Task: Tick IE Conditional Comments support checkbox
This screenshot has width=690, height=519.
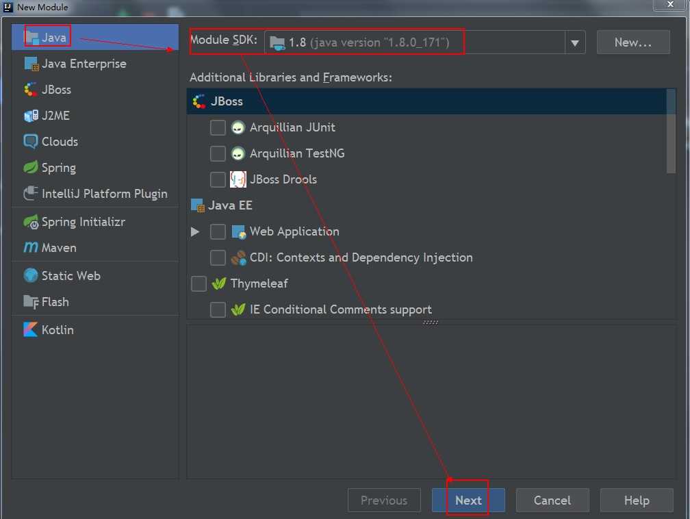Action: point(218,309)
